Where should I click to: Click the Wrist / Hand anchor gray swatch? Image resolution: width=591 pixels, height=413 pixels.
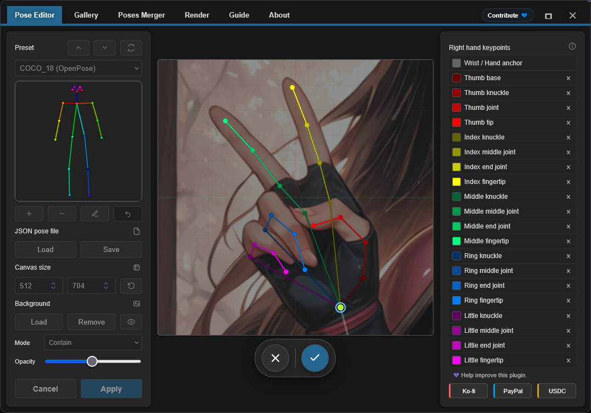pos(457,63)
